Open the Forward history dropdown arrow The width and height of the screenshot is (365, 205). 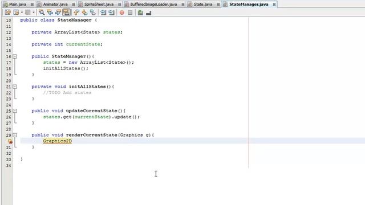click(34, 13)
